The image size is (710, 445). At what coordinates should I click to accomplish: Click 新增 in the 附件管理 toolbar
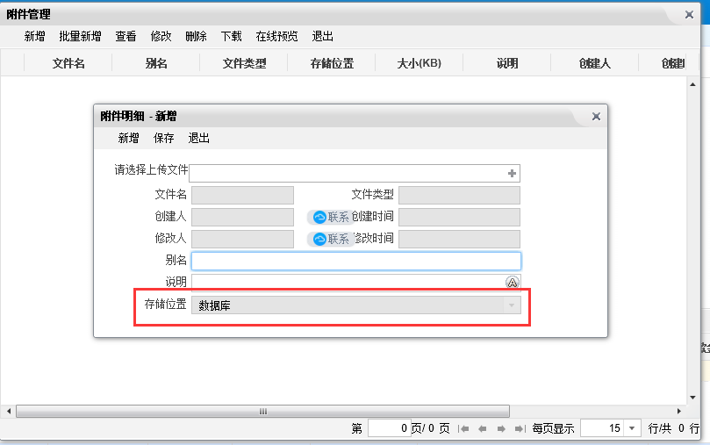pos(35,36)
